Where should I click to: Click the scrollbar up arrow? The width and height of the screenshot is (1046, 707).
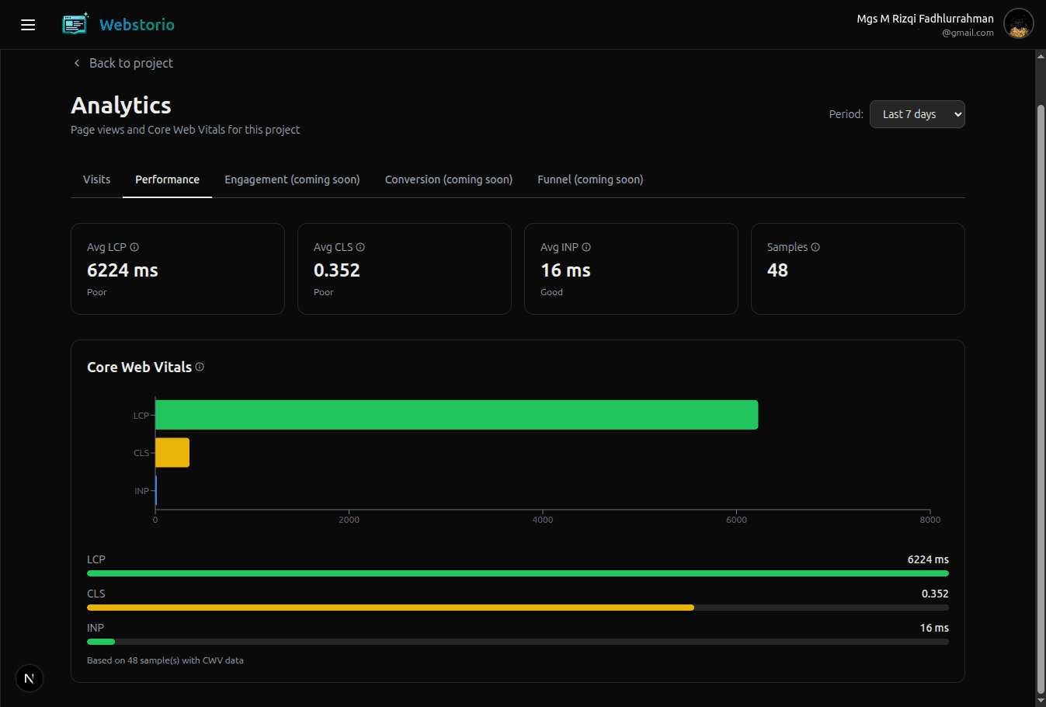pyautogui.click(x=1041, y=56)
